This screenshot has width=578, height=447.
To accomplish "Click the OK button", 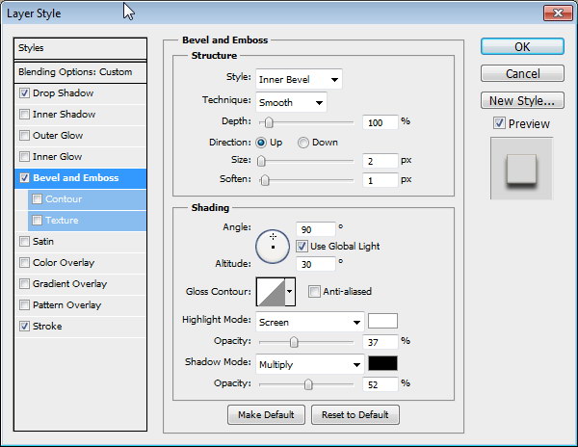I will pyautogui.click(x=521, y=46).
